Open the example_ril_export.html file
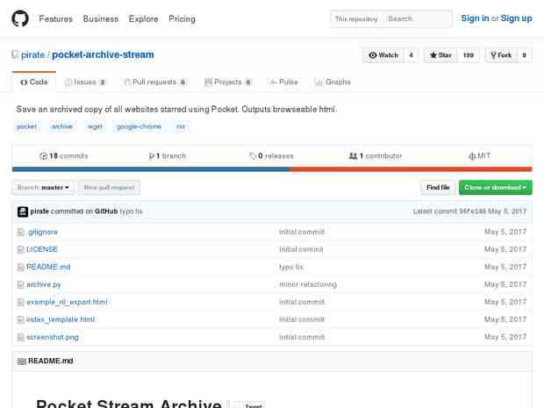Screen dimensions: 544x408 [x=68, y=302]
